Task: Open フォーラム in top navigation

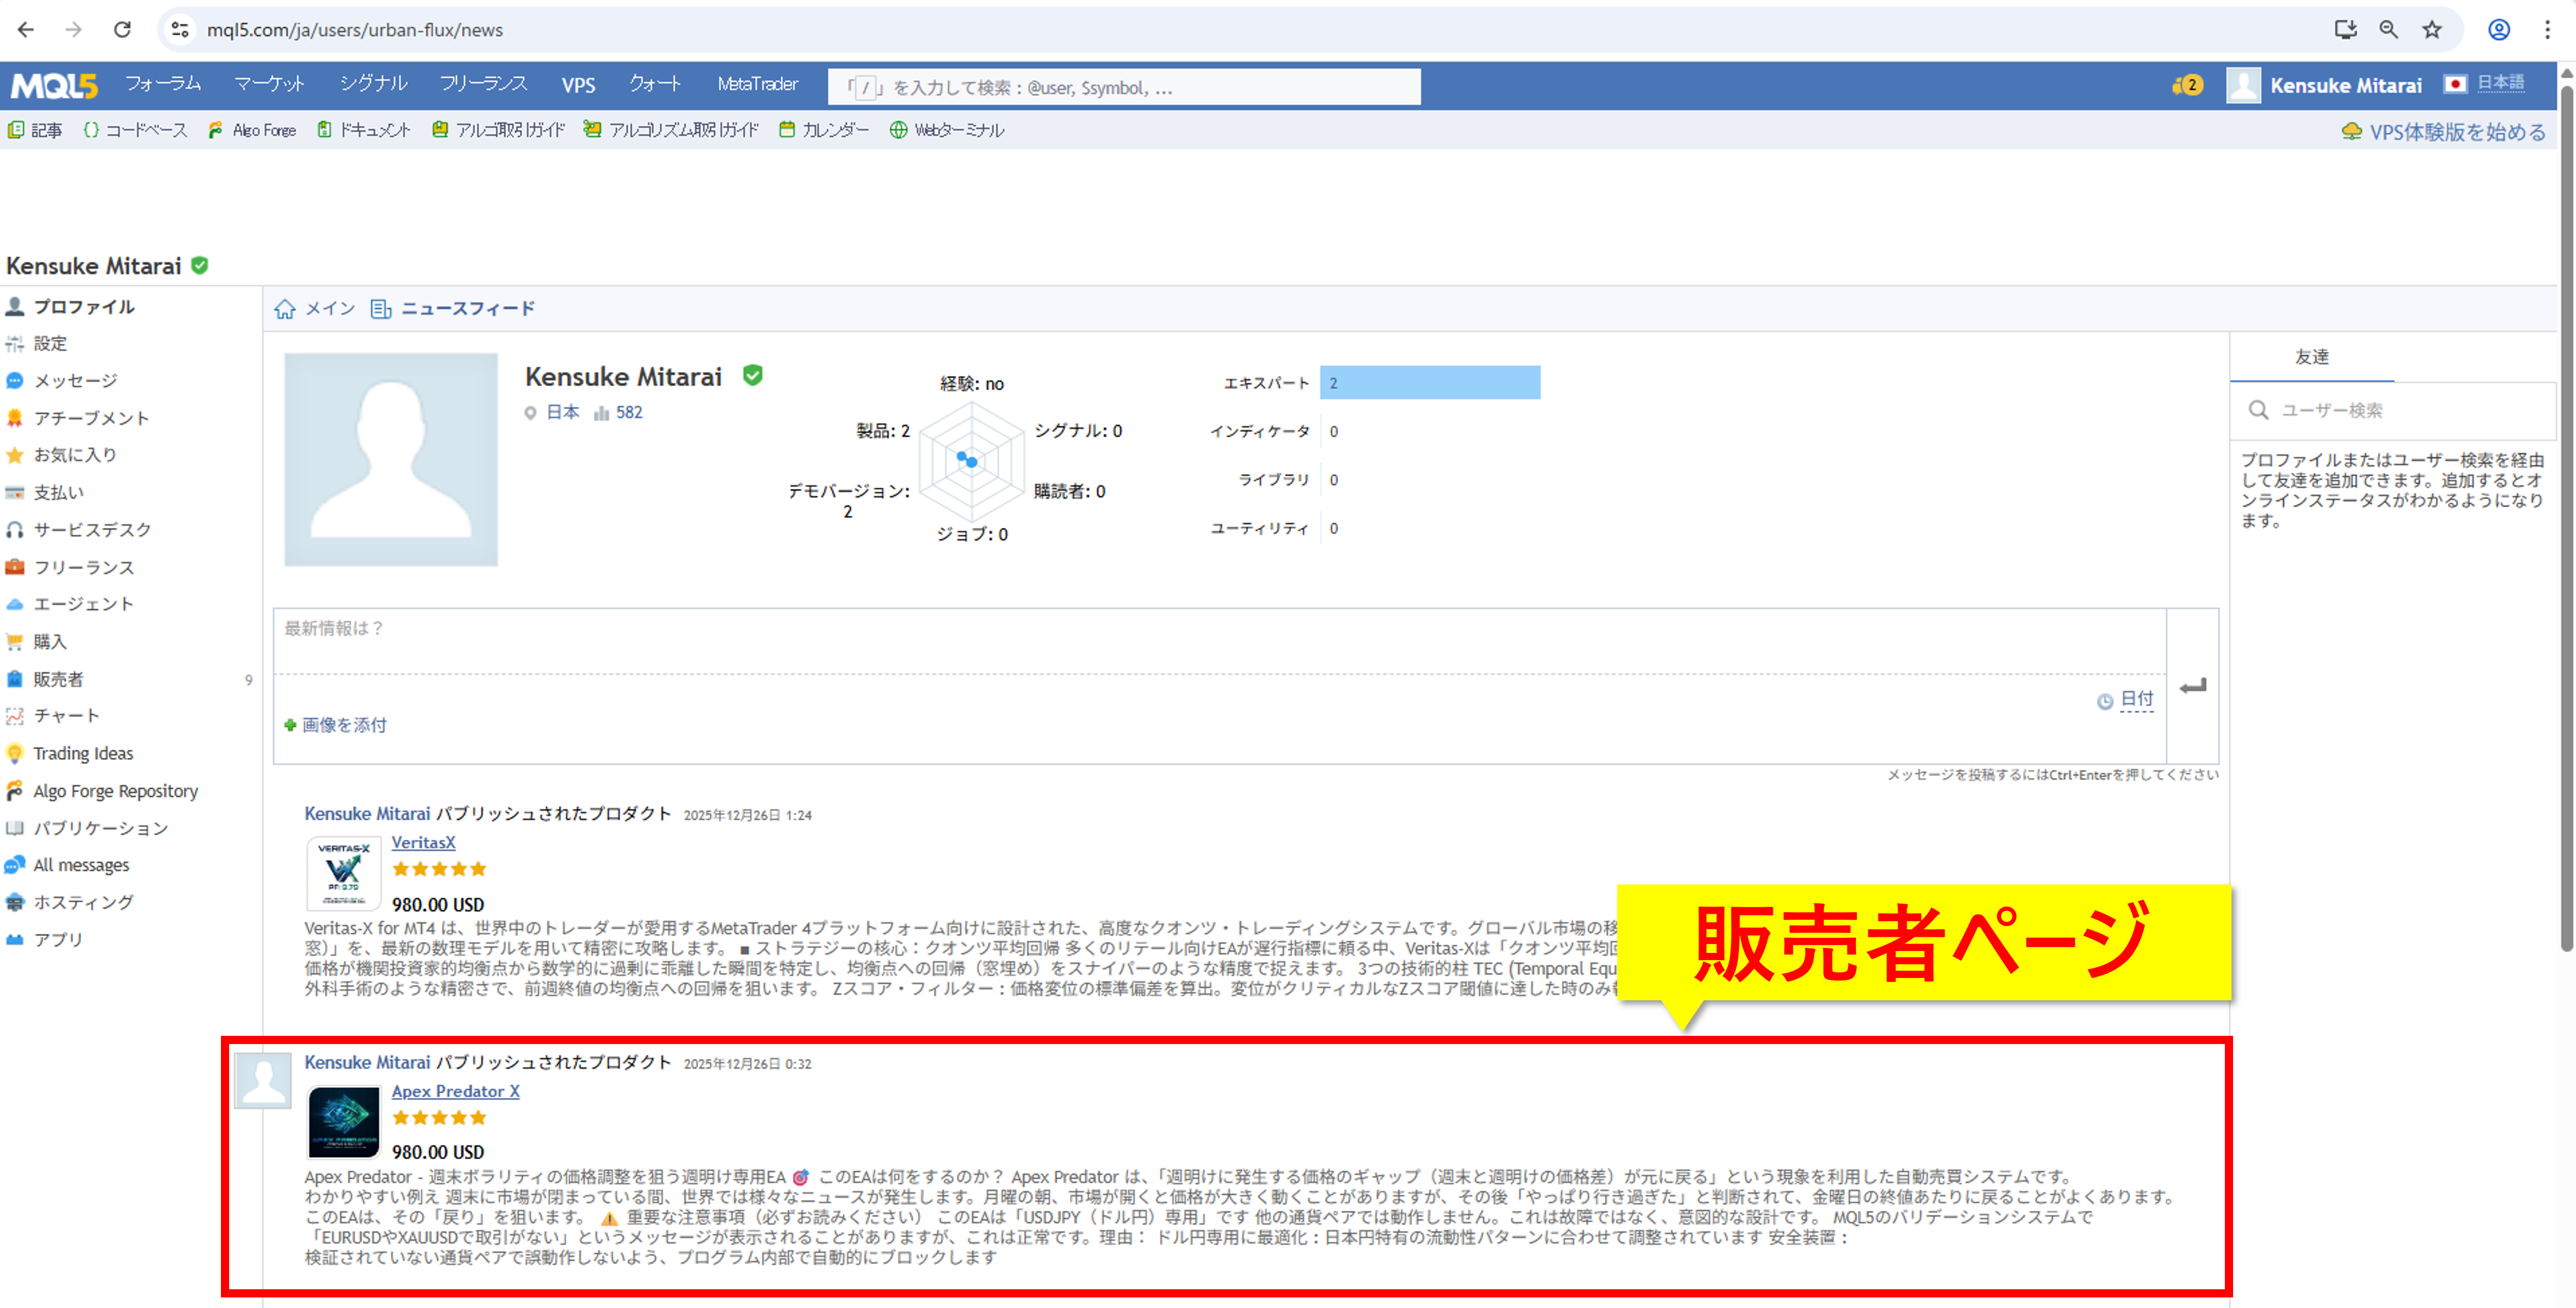Action: [x=163, y=85]
